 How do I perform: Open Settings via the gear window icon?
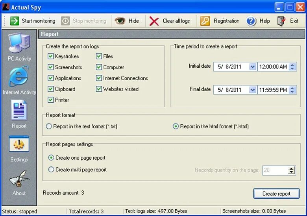coord(19,144)
